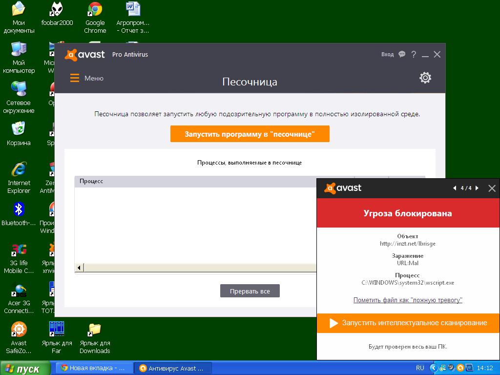Click the Вход login link
Image resolution: width=500 pixels, height=375 pixels.
[x=387, y=54]
